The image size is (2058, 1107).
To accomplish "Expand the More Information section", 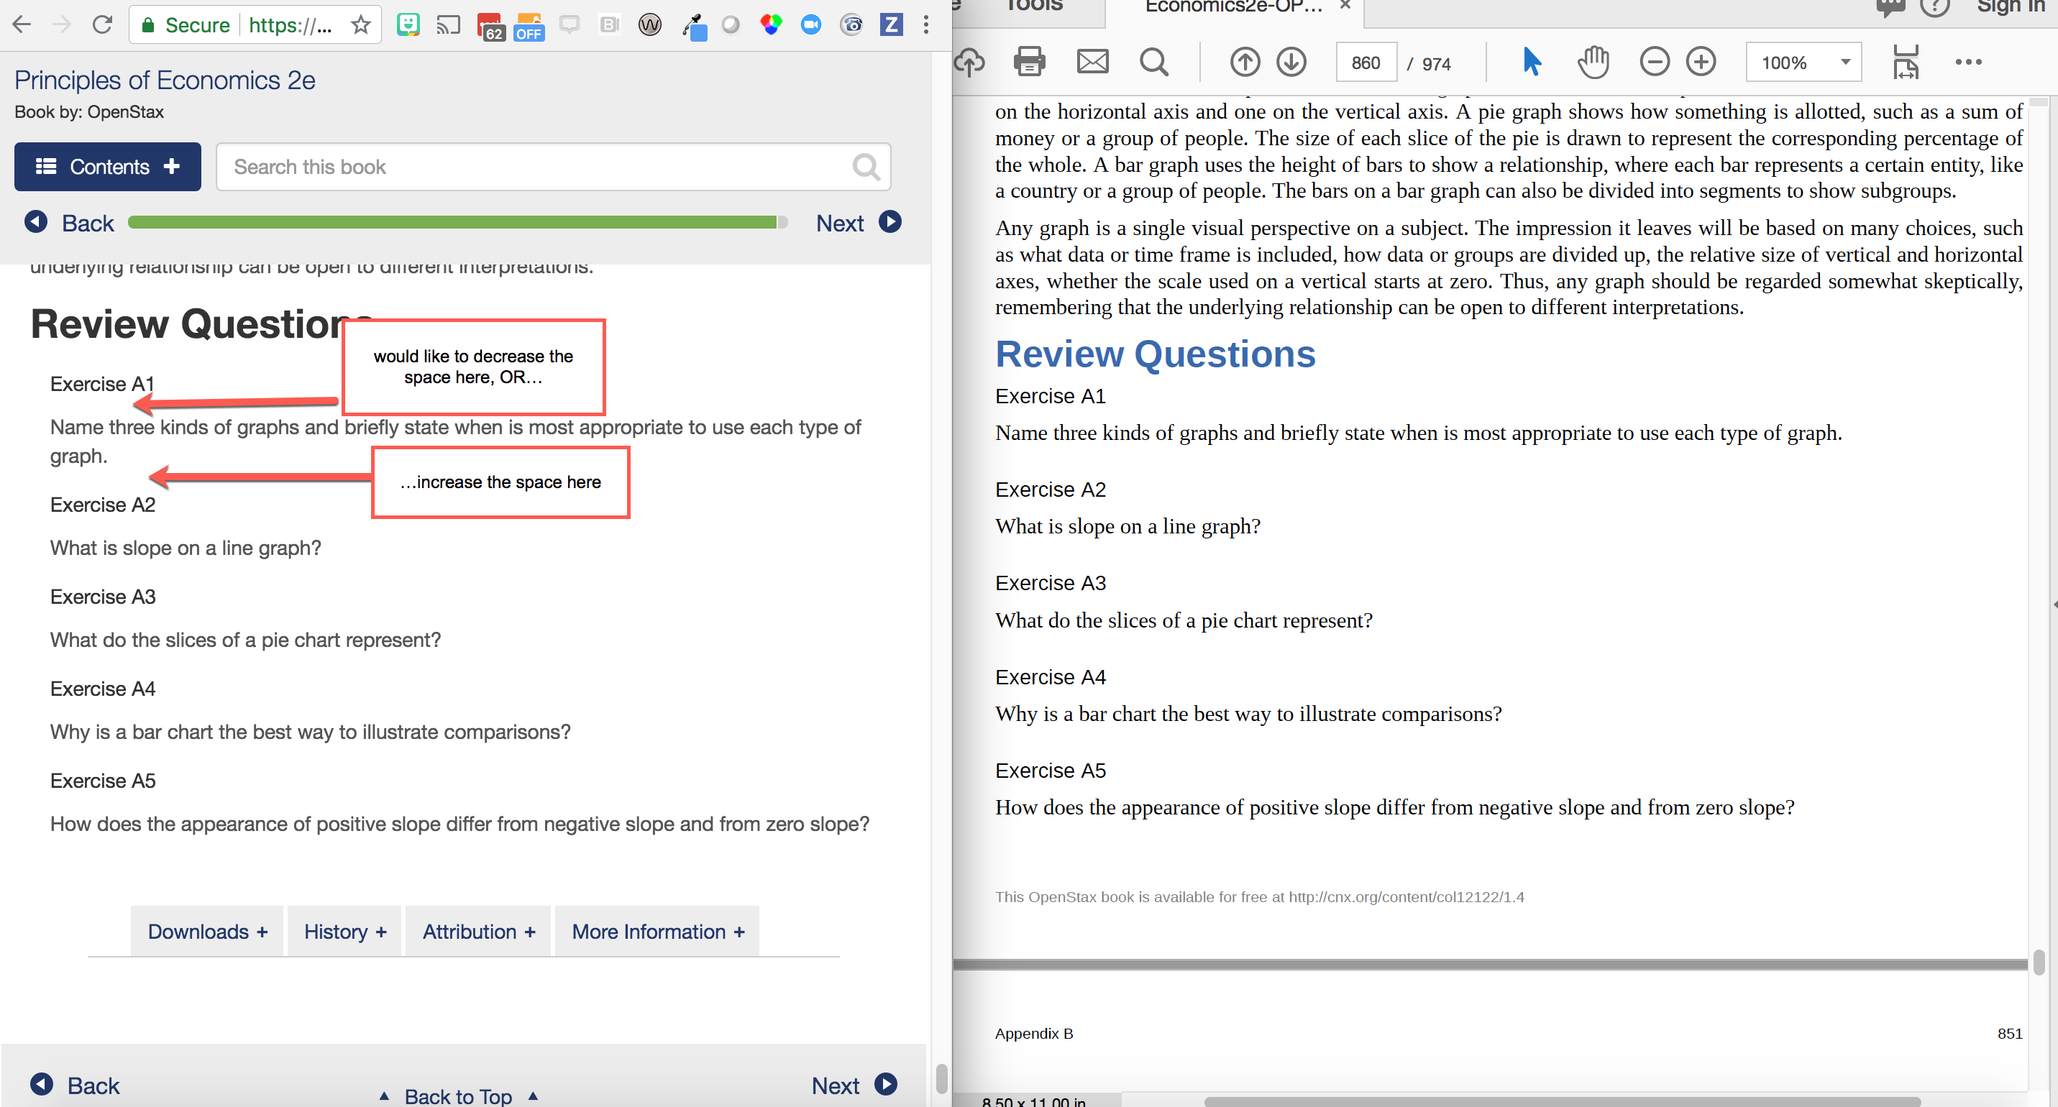I will [x=657, y=932].
